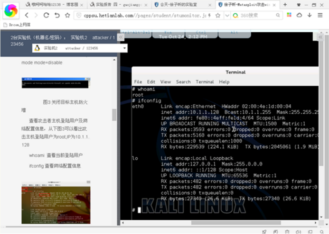The height and width of the screenshot is (234, 329).
Task: Open the 实验机2 attacker machine dropdown
Action: pyautogui.click(x=80, y=48)
